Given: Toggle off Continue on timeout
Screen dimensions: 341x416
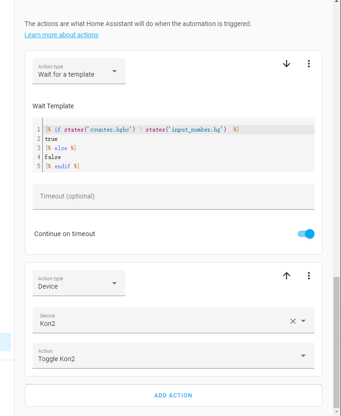Looking at the screenshot, I should point(306,234).
